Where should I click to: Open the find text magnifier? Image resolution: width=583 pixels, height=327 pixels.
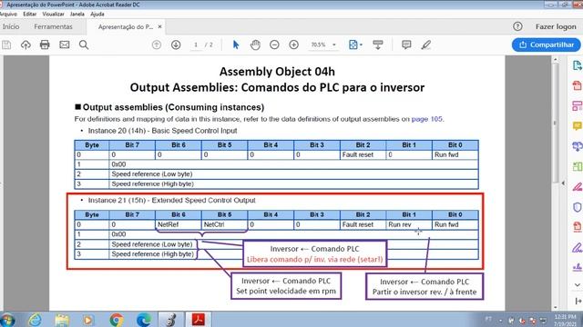point(84,45)
